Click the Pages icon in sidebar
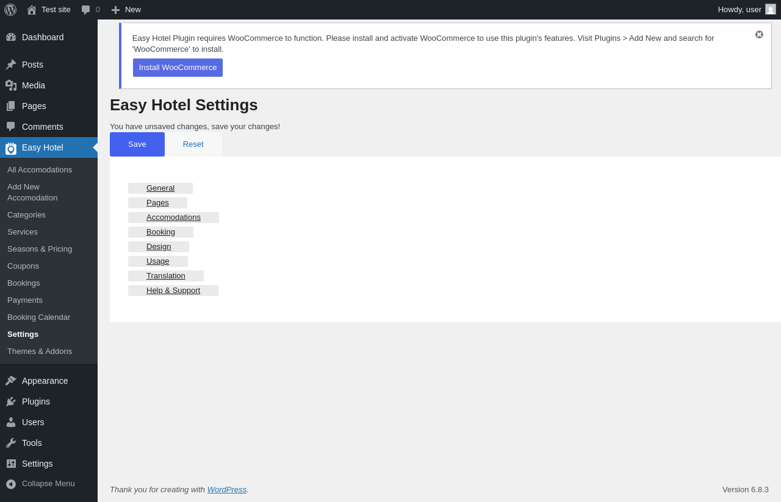 coord(11,106)
